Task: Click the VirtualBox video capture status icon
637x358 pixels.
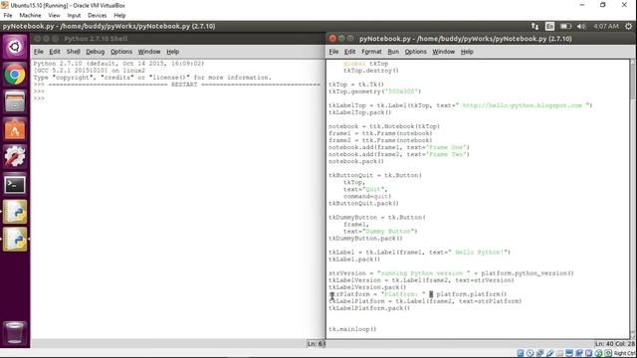Action: tap(579, 353)
